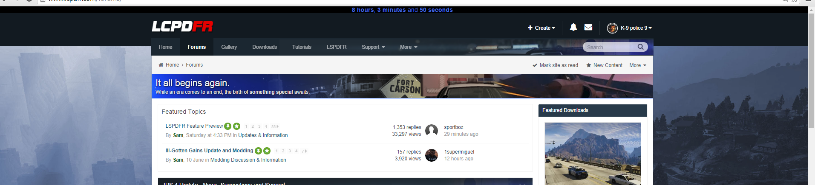
Task: Click featured star badge on Ill-Gotten Gains topic
Action: (267, 151)
